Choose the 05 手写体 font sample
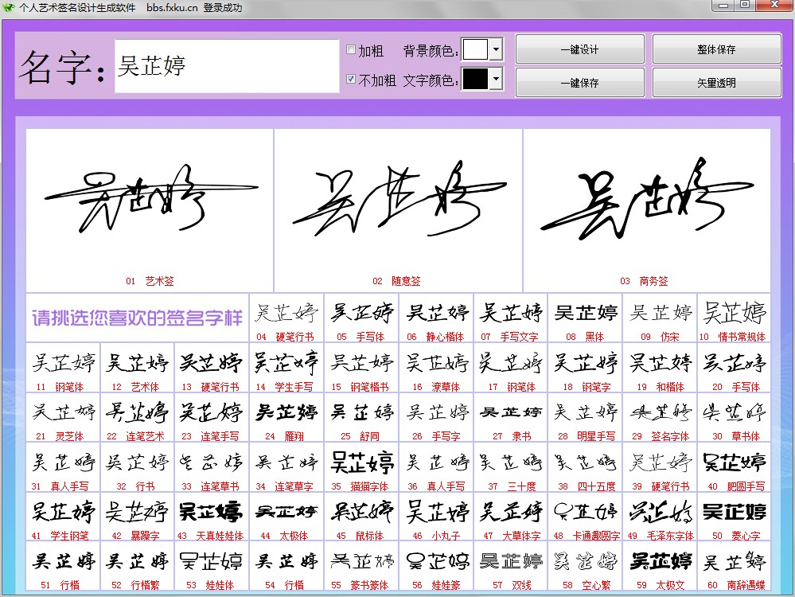Image resolution: width=795 pixels, height=597 pixels. click(x=361, y=318)
